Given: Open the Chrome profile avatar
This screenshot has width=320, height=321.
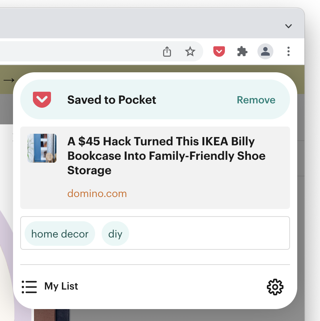Looking at the screenshot, I should [x=265, y=51].
